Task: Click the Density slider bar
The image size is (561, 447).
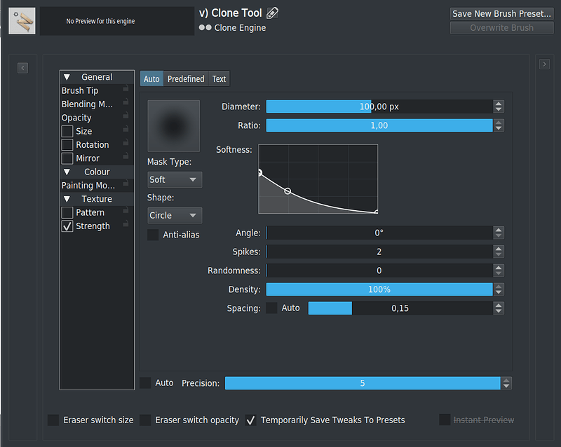Action: click(x=379, y=289)
